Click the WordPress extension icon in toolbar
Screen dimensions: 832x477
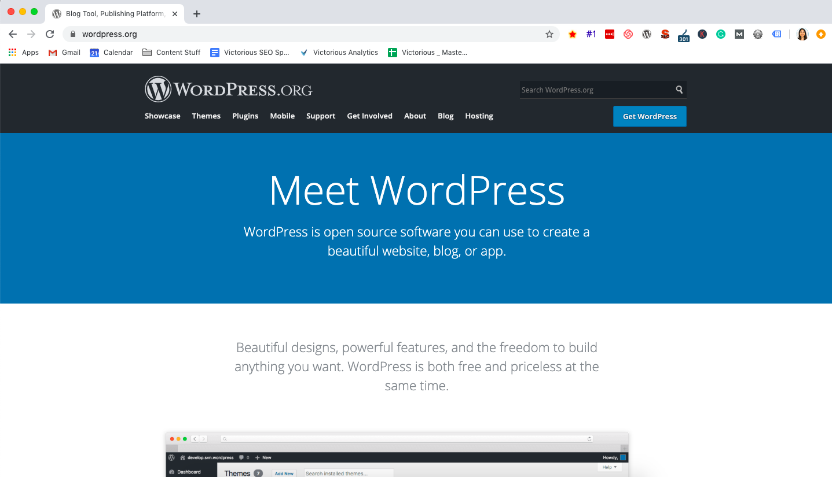(x=647, y=34)
